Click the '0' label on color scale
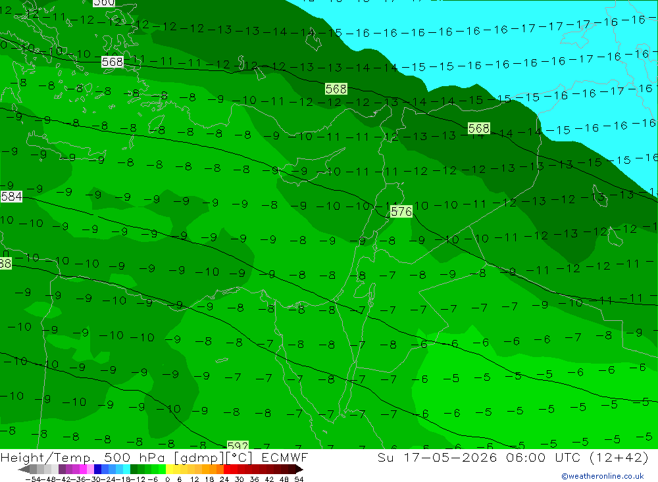Viewport: 658px width, 482px height. (167, 479)
